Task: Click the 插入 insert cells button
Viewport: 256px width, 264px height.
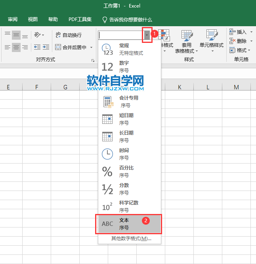Action: [x=238, y=32]
